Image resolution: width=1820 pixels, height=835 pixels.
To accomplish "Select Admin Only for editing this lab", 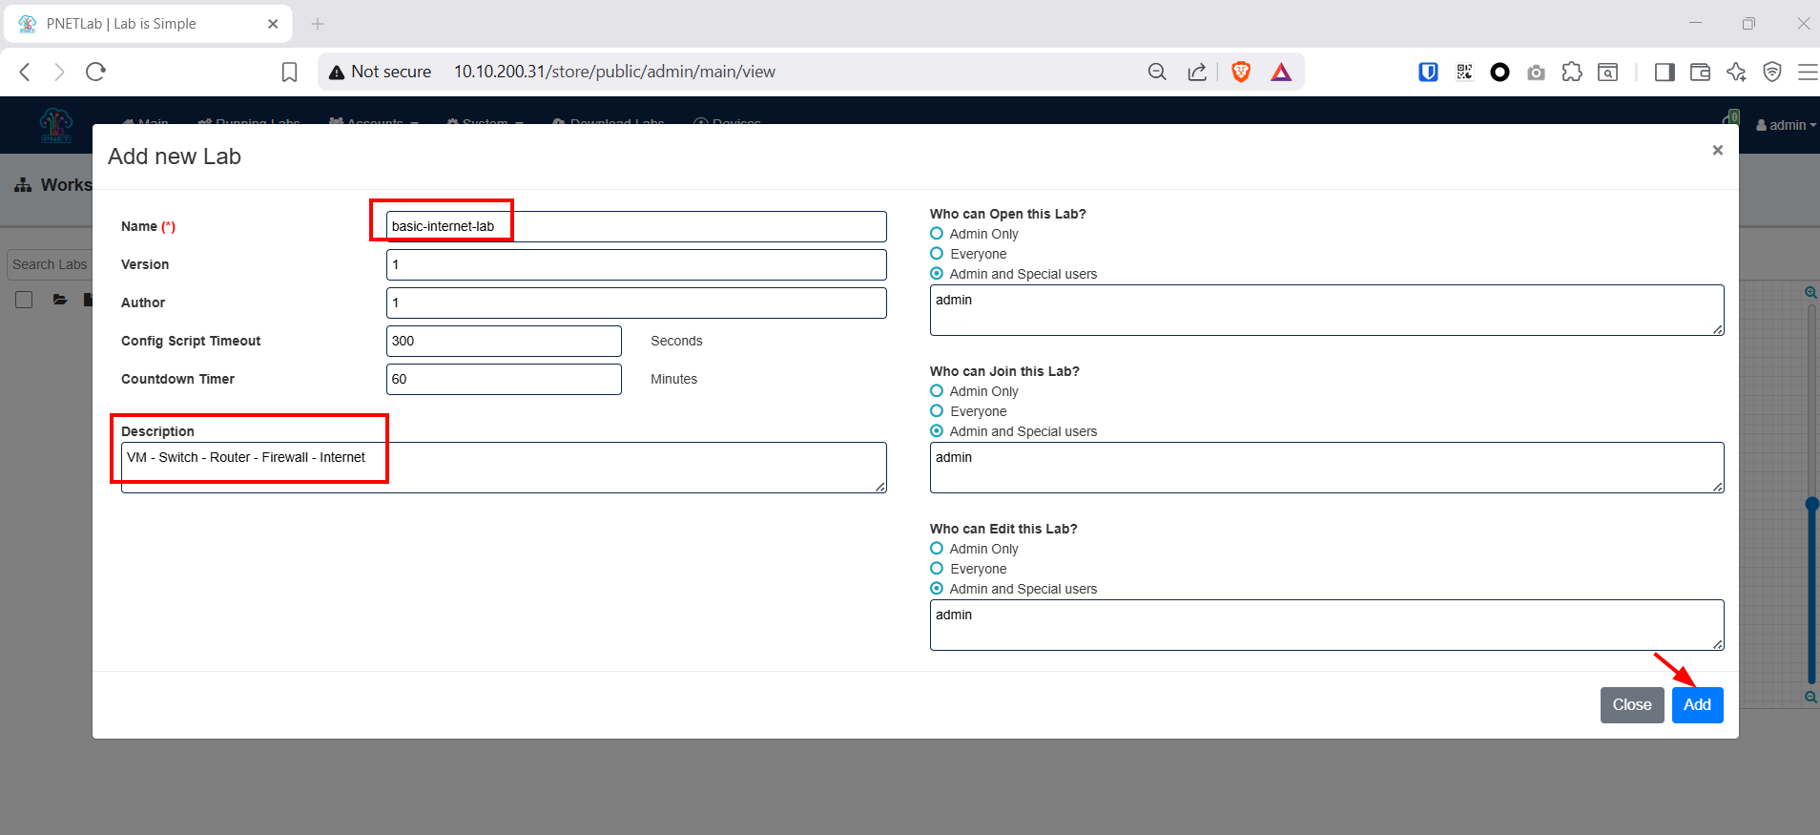I will (937, 548).
